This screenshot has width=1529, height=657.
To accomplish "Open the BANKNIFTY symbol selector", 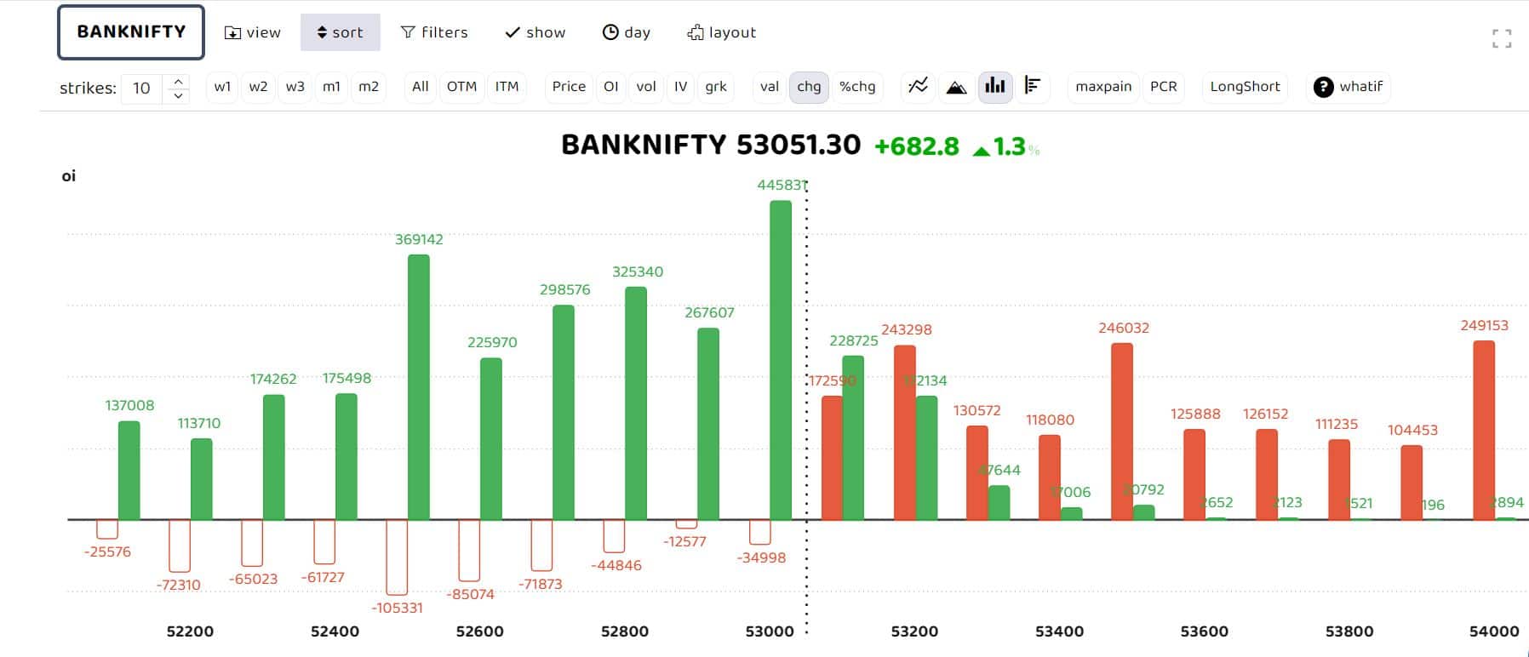I will [x=131, y=32].
